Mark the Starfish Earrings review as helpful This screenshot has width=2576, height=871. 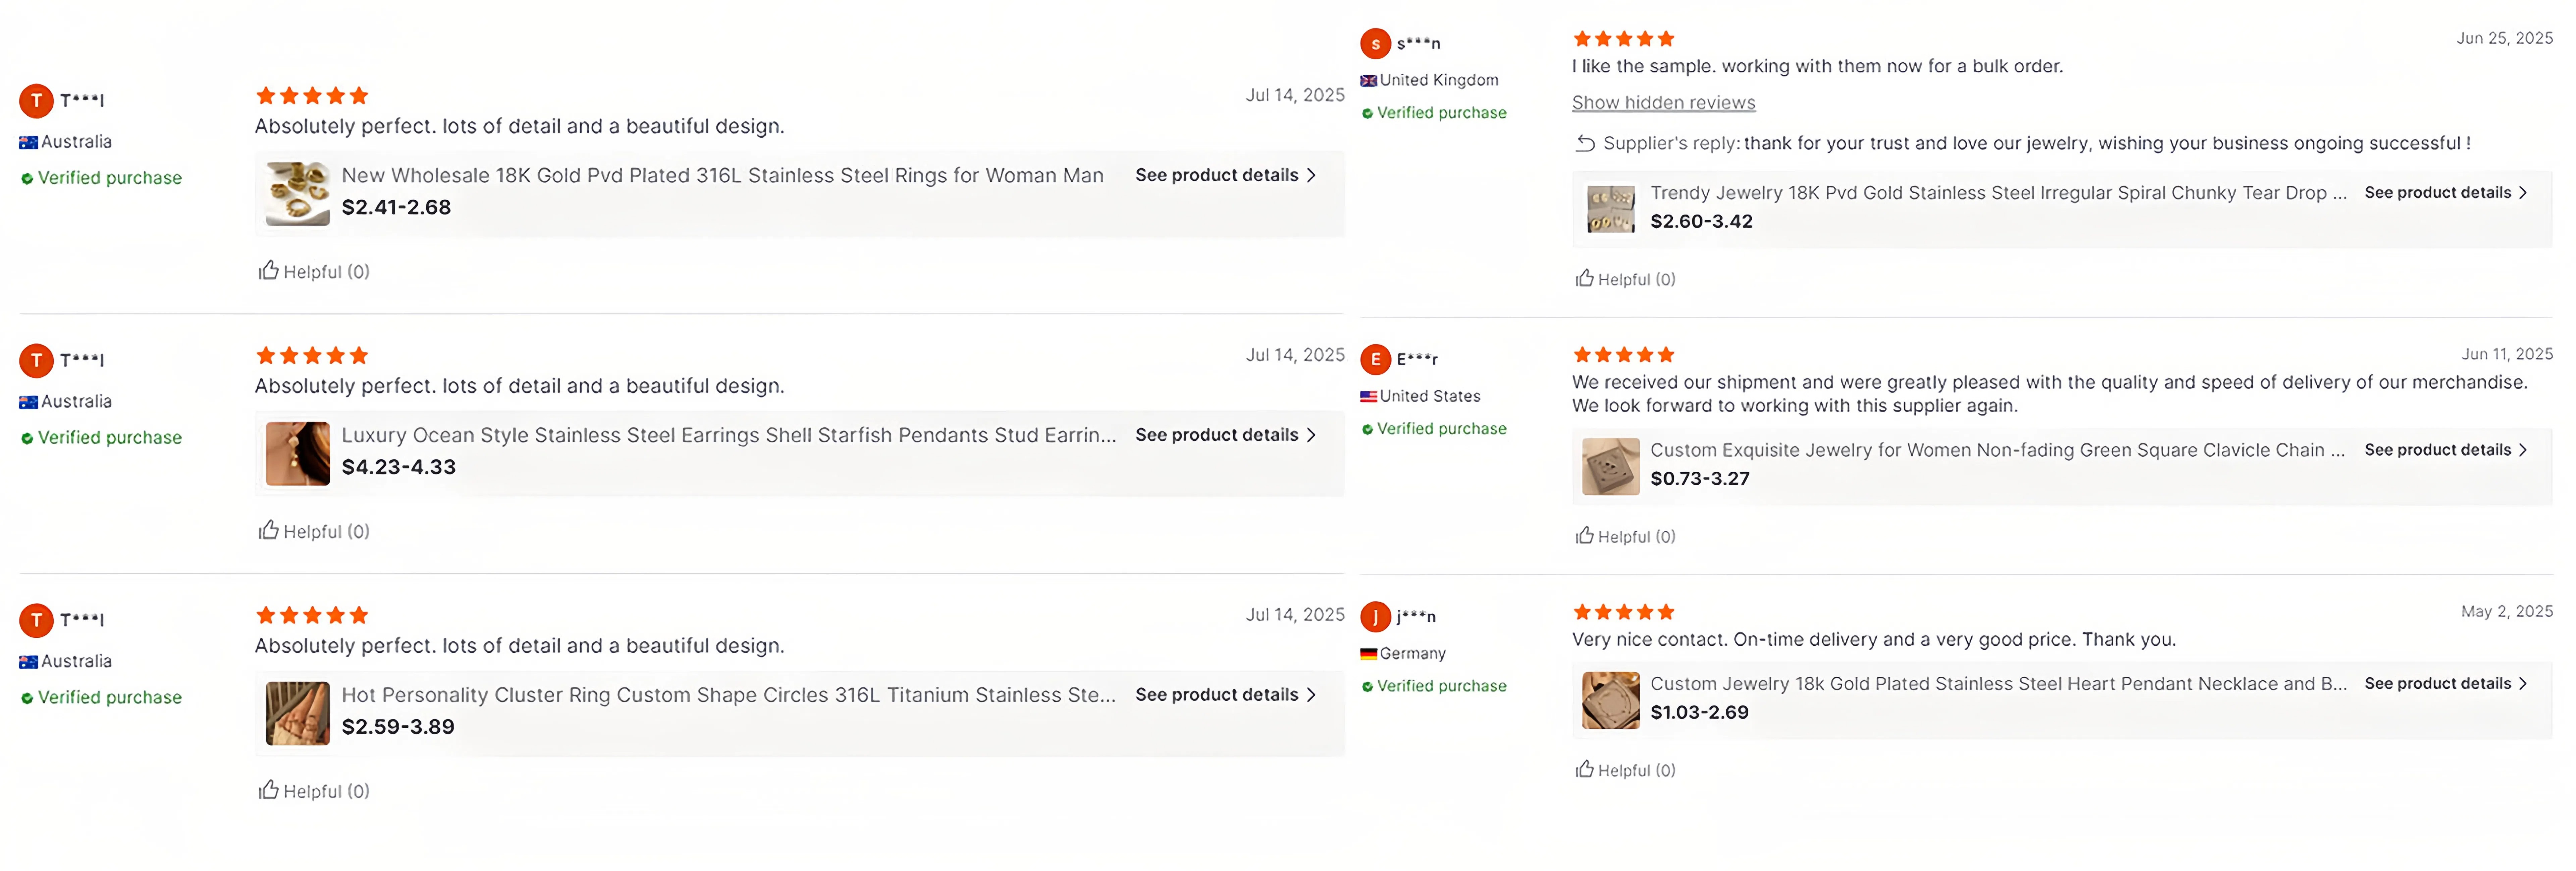[268, 531]
